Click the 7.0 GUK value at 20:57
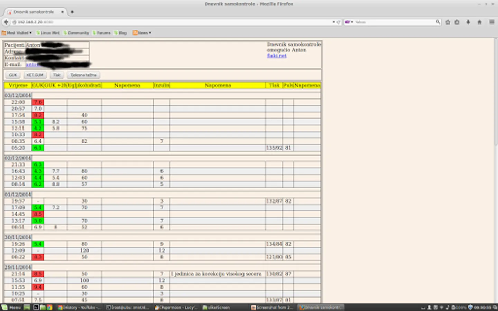 (x=38, y=109)
